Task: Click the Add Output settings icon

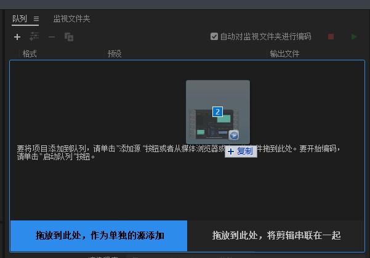Action: (34, 36)
